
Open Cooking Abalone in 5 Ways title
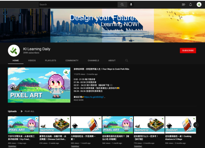coord(178,138)
